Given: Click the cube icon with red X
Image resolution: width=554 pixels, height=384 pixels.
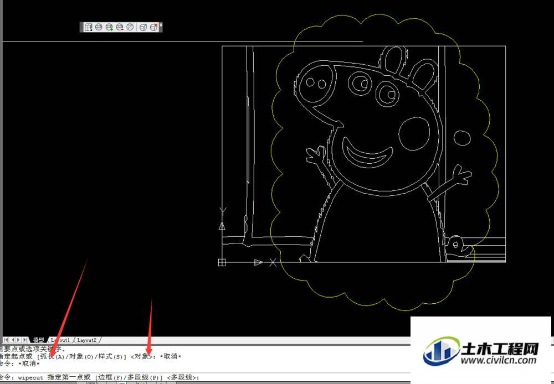Looking at the screenshot, I should point(154,27).
